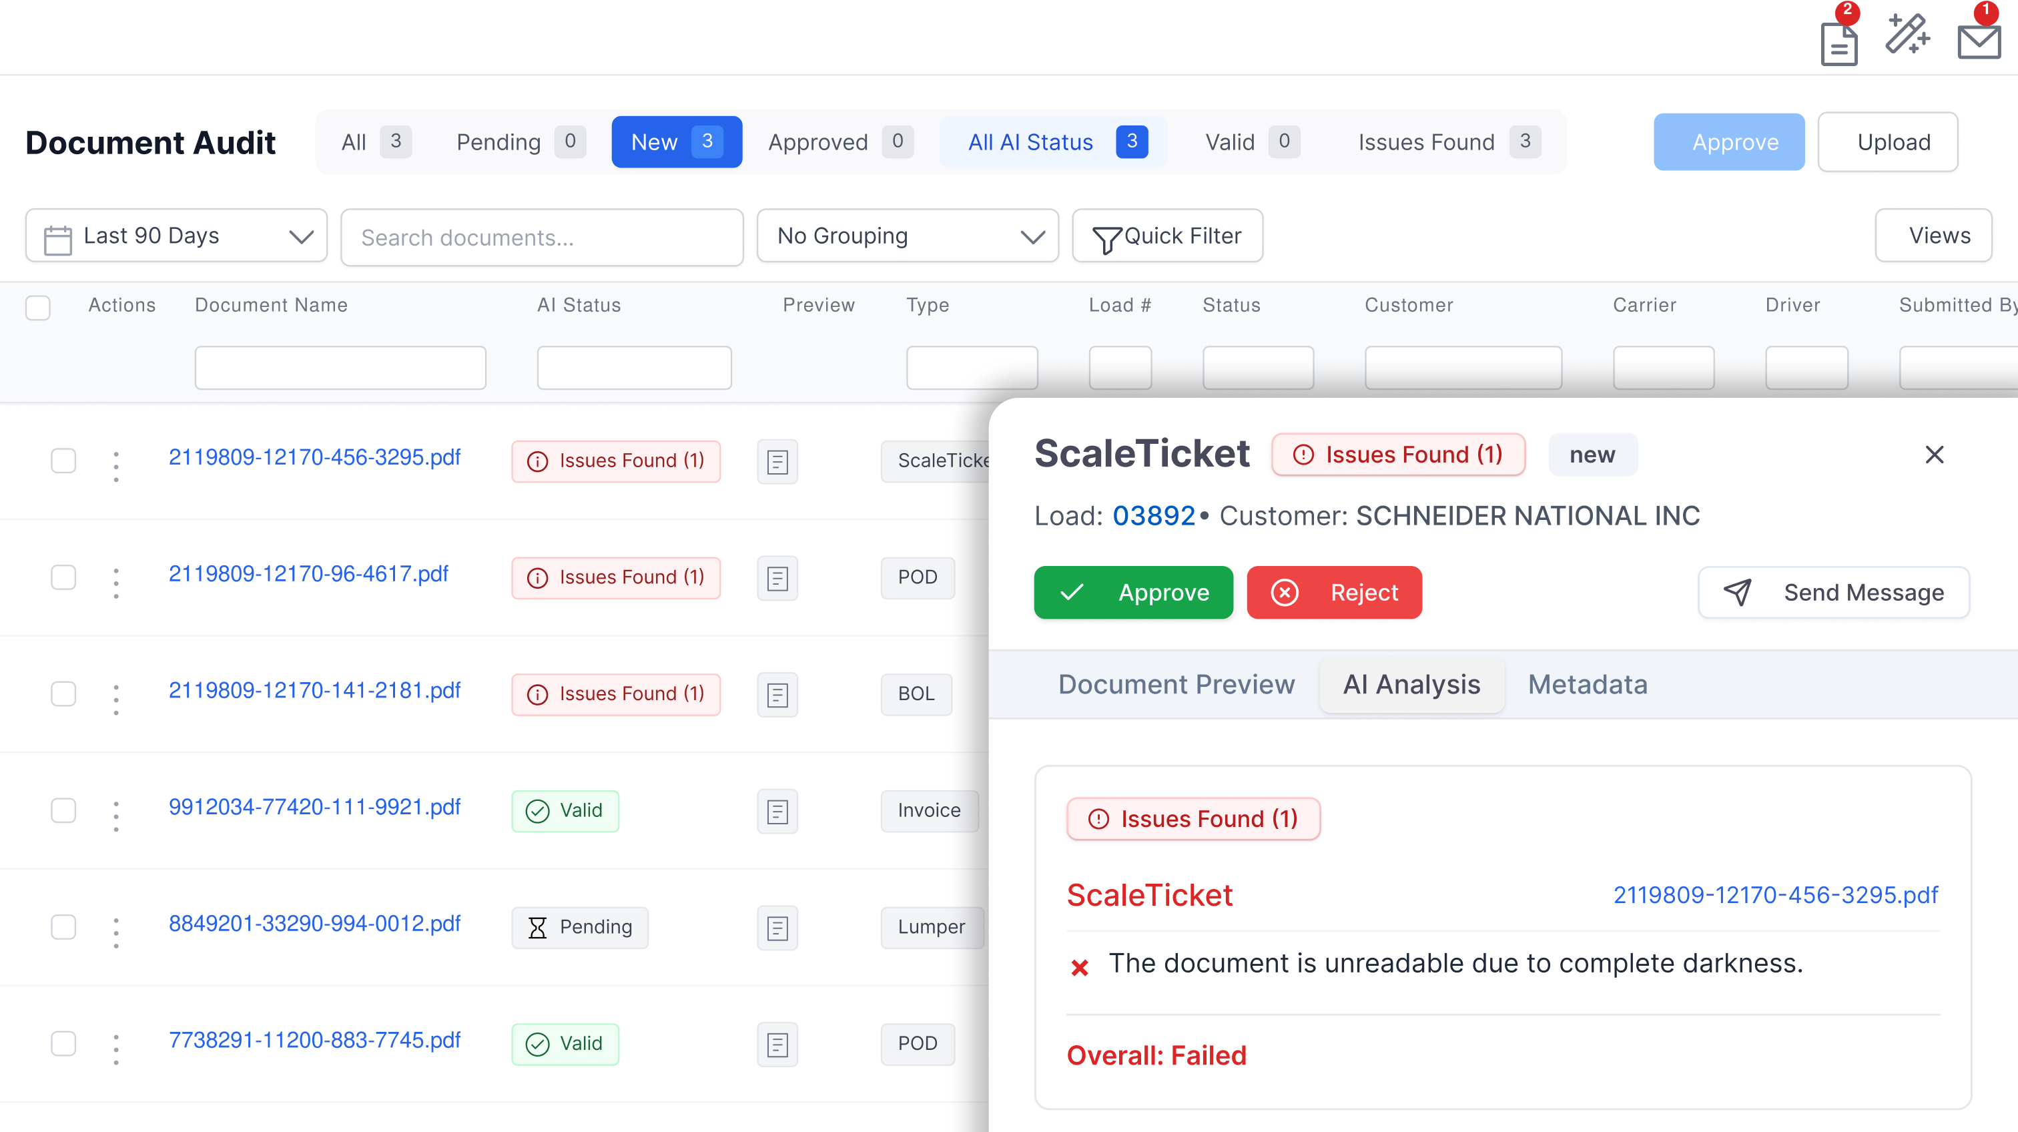
Task: Open actions menu for 2119809-12170-141-2181.pdf
Action: click(116, 699)
